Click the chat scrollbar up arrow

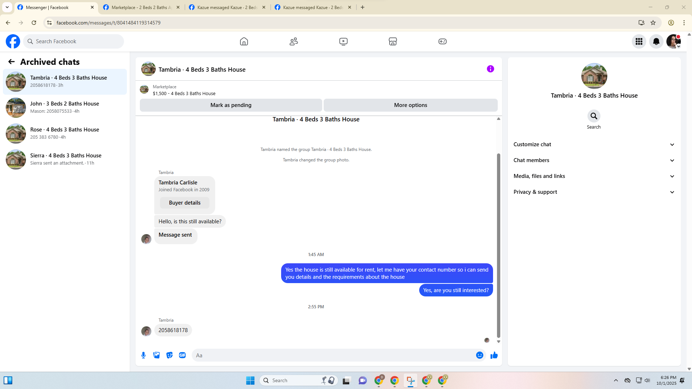pos(498,119)
